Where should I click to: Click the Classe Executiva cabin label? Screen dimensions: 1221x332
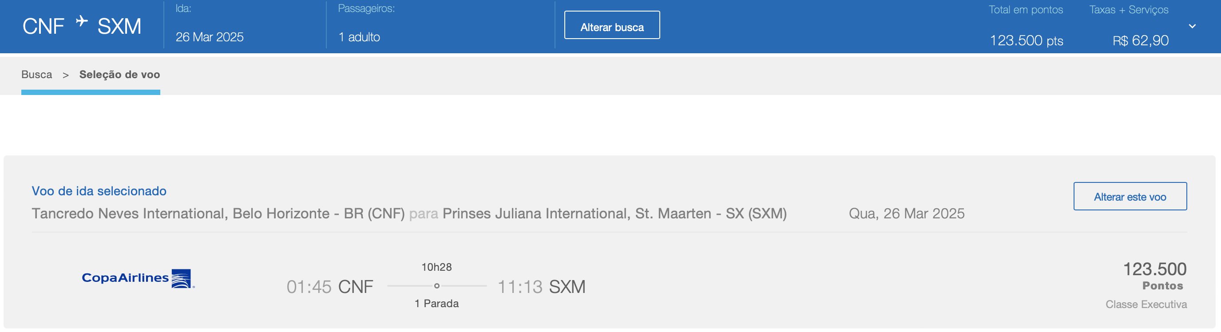[1146, 304]
